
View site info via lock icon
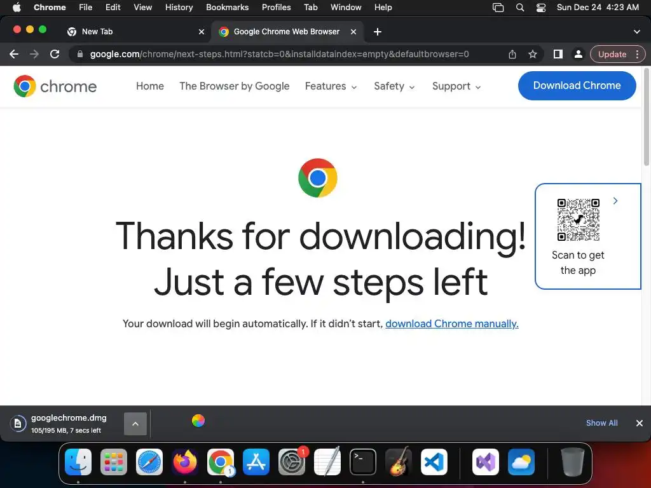click(80, 54)
